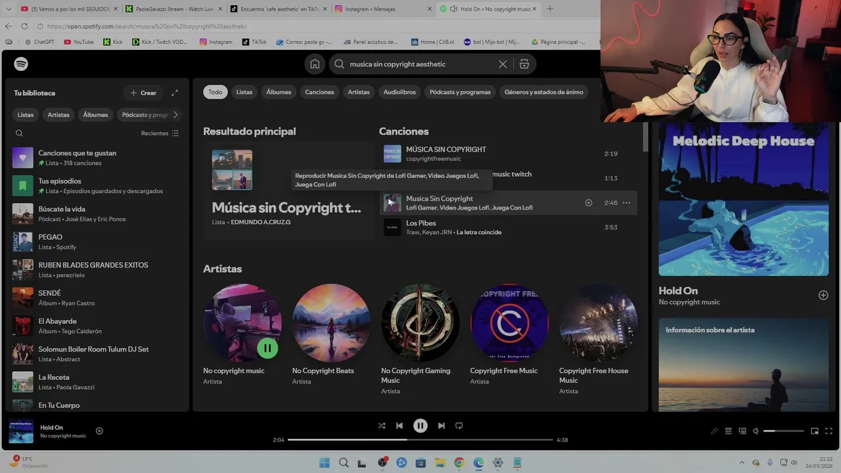Open the miniplayer icon
Screen dimensions: 841x473
click(815, 431)
